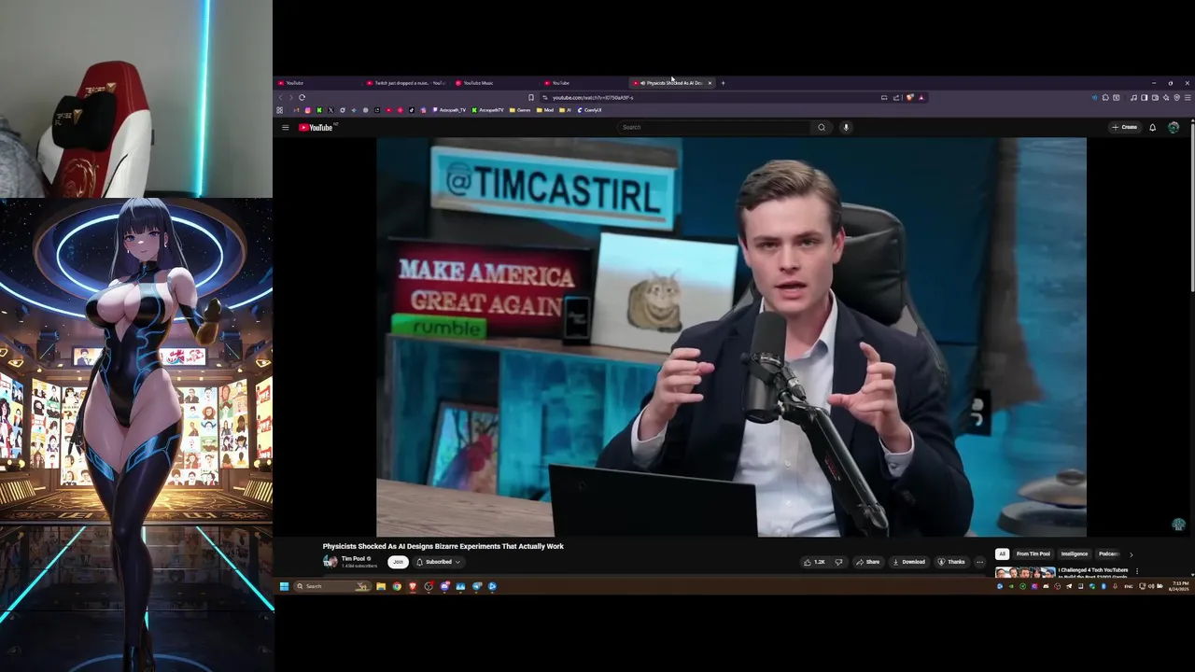The width and height of the screenshot is (1195, 672).
Task: Open the VPN shield icon in toolbar
Action: pyautogui.click(x=1177, y=98)
